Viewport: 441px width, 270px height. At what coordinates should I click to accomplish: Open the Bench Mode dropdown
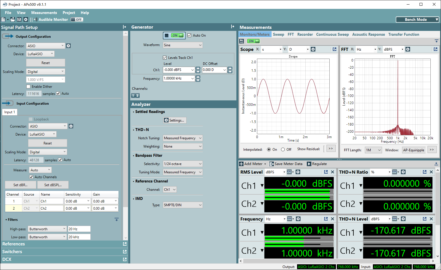[417, 19]
